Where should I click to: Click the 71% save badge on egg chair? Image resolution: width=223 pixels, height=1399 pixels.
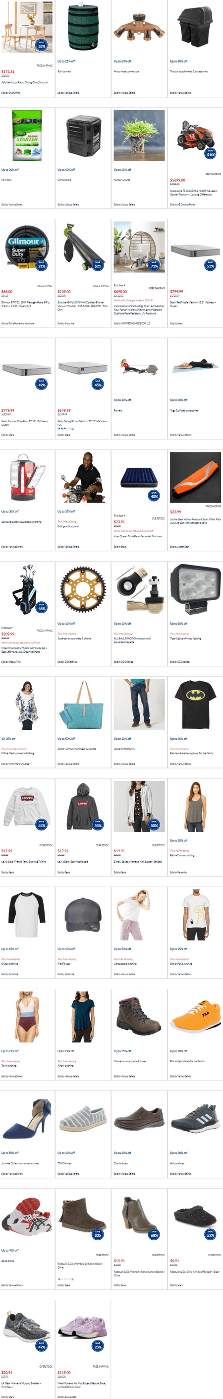coord(154,265)
